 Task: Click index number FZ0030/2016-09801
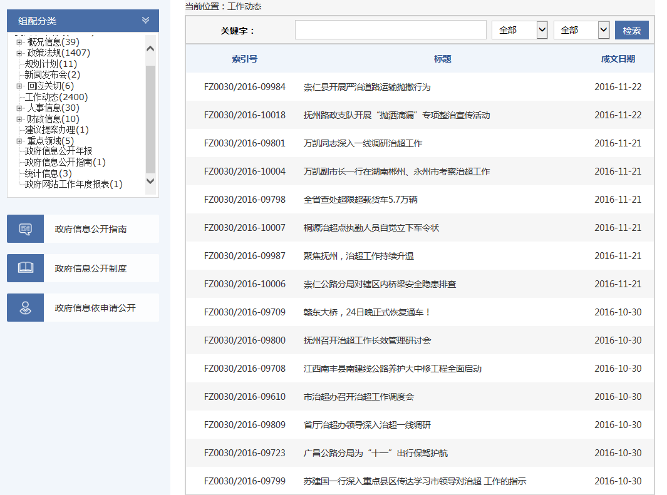coord(245,143)
